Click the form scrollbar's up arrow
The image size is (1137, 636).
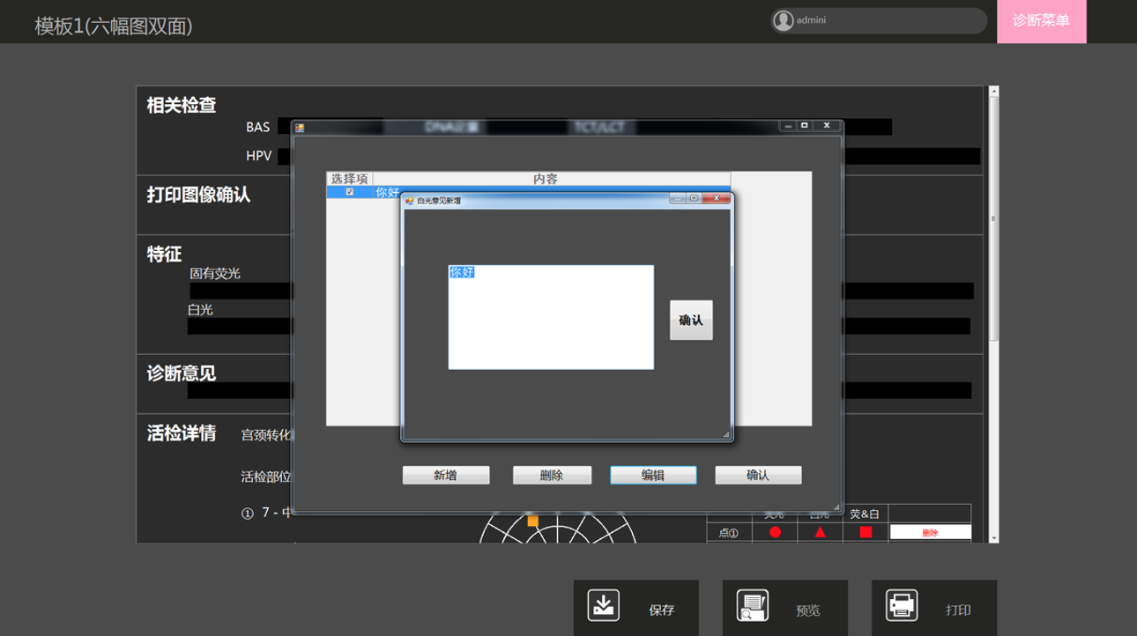pyautogui.click(x=994, y=91)
